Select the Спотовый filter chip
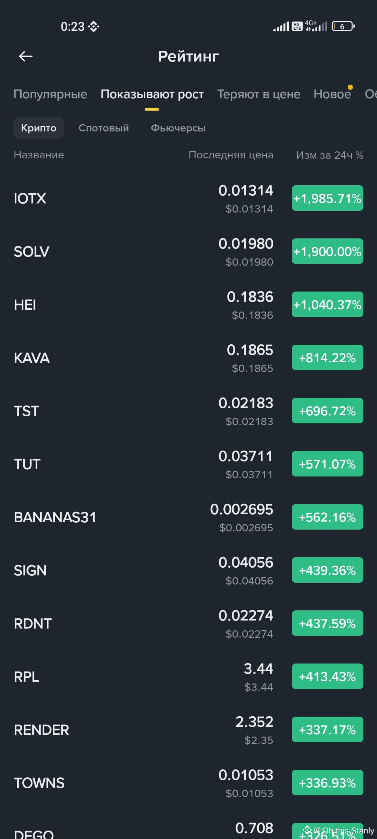 pyautogui.click(x=104, y=128)
